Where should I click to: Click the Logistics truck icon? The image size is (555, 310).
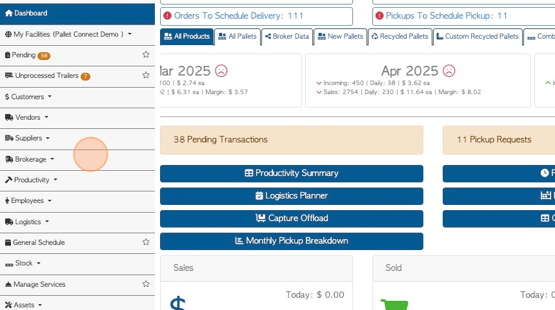click(x=9, y=222)
